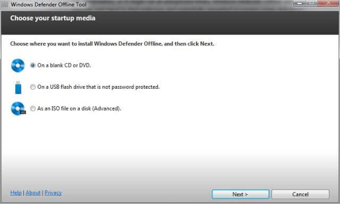Click the "Choose your startup media" heading
This screenshot has width=340, height=204.
pyautogui.click(x=53, y=18)
